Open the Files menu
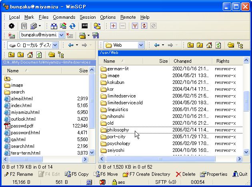This screenshot has height=187, width=252. click(44, 17)
